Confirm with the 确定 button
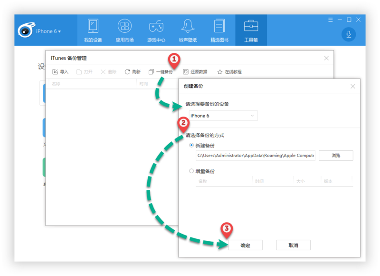Image resolution: width=380 pixels, height=276 pixels. coord(245,245)
